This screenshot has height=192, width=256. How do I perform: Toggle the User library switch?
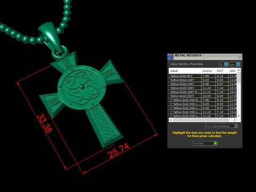click(x=235, y=64)
